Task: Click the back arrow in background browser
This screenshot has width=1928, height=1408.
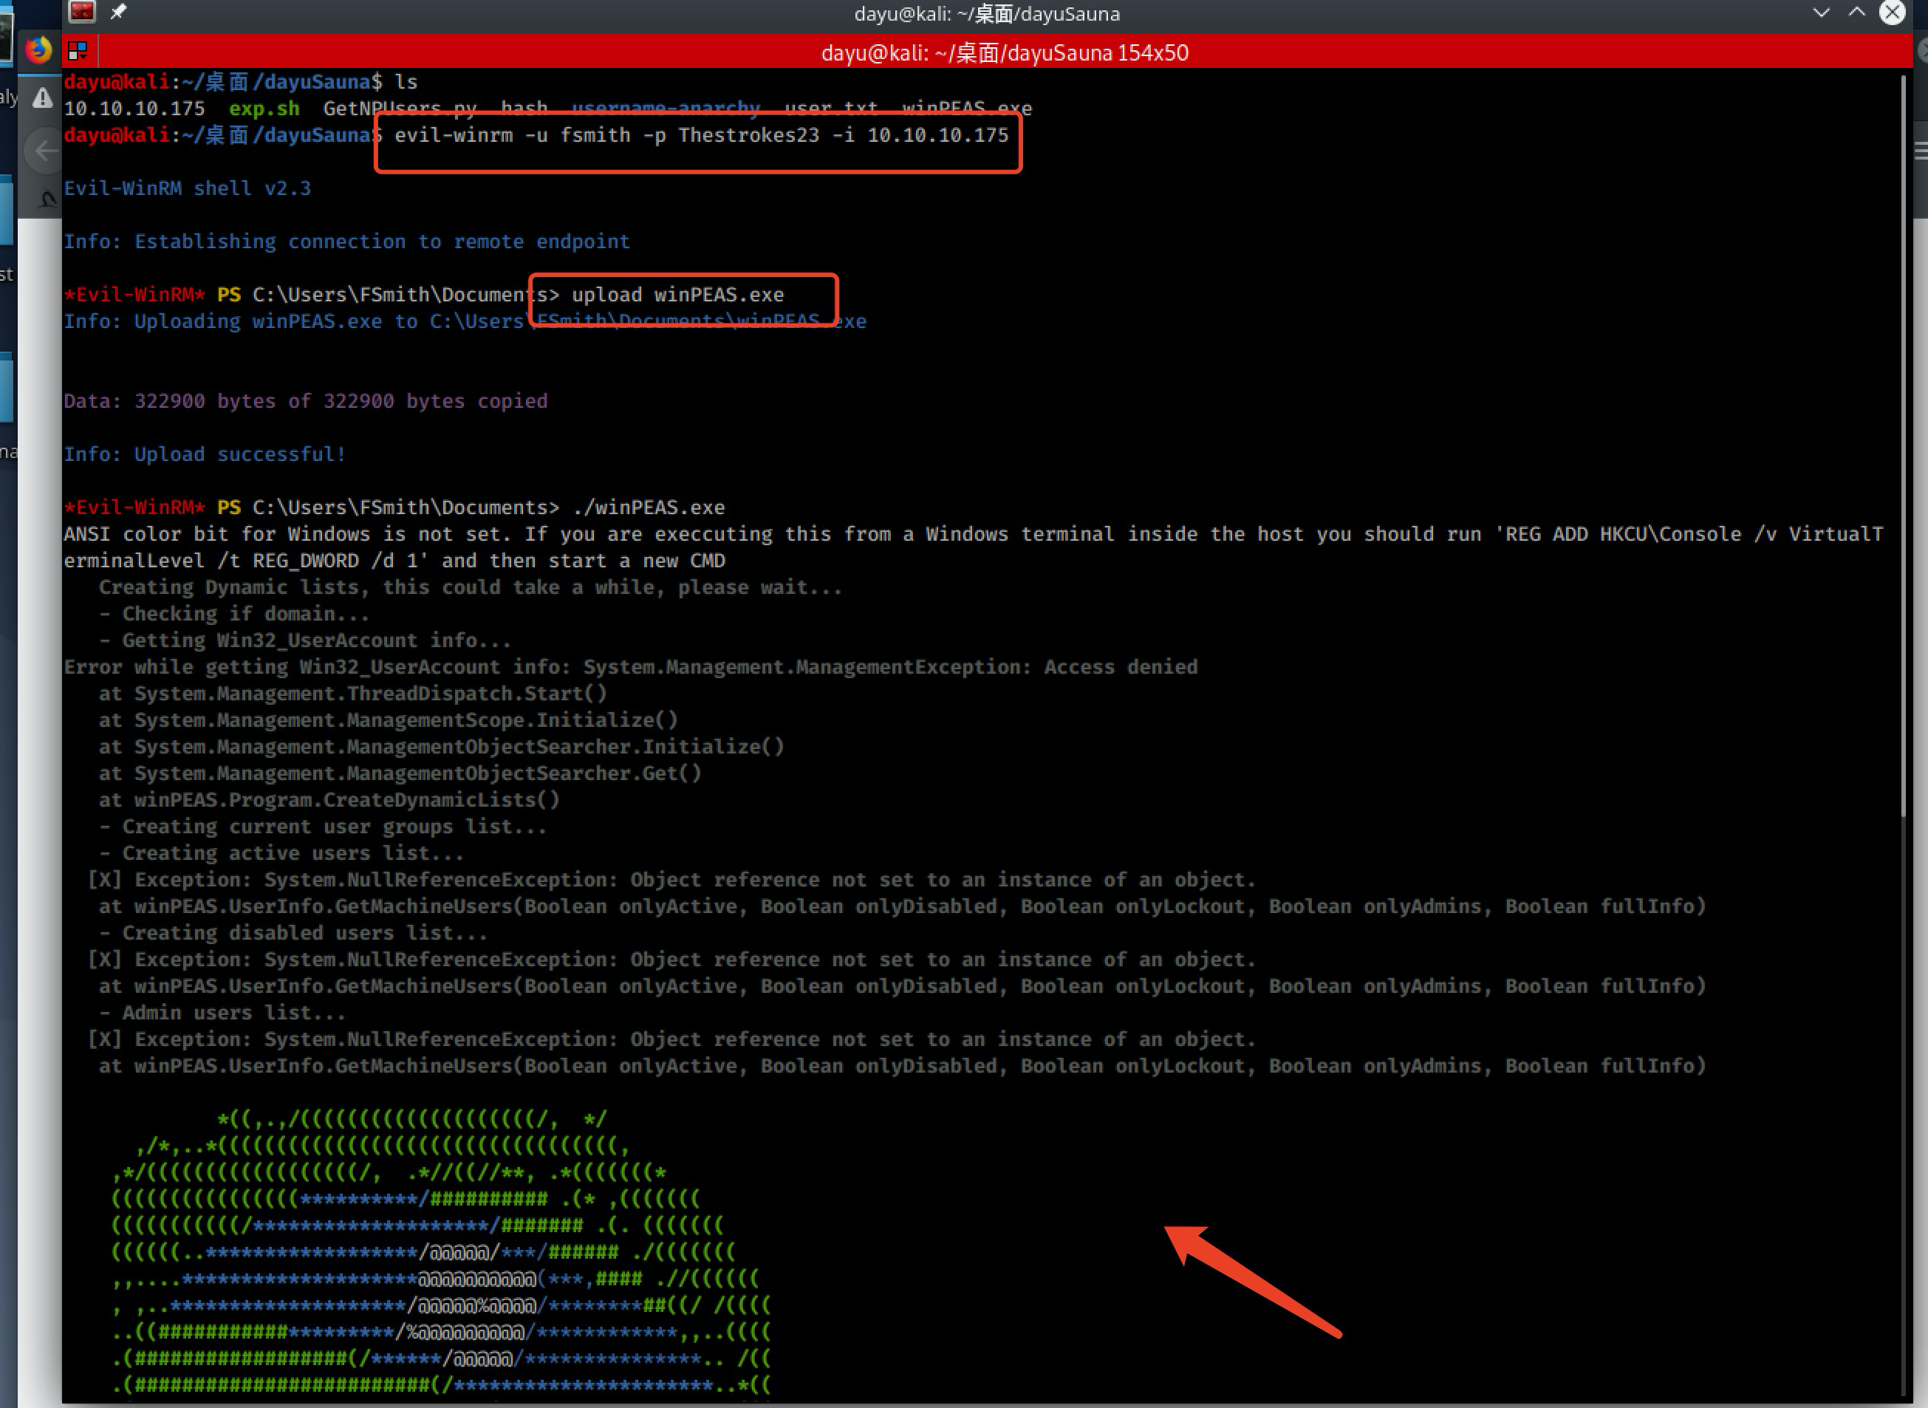Action: pyautogui.click(x=44, y=151)
